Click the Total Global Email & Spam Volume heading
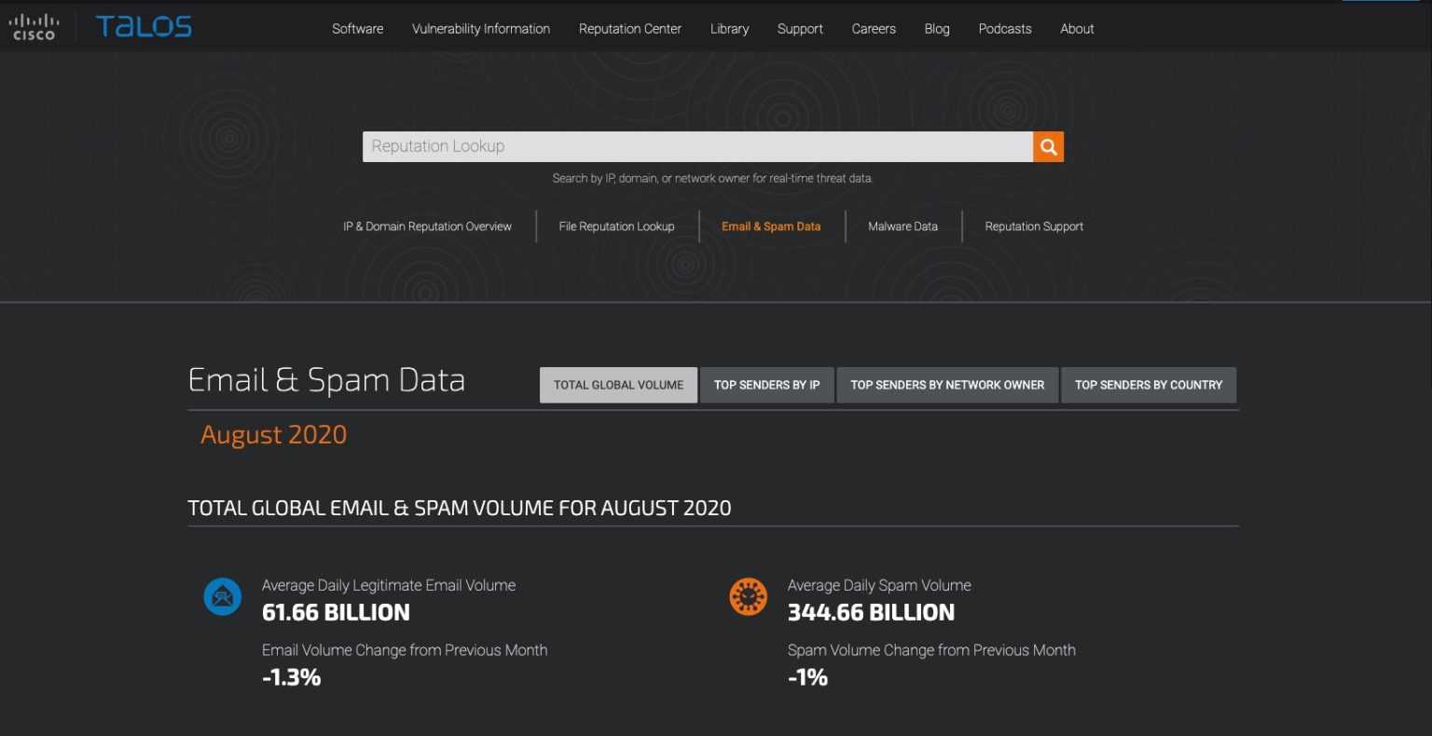The width and height of the screenshot is (1432, 736). pos(460,508)
